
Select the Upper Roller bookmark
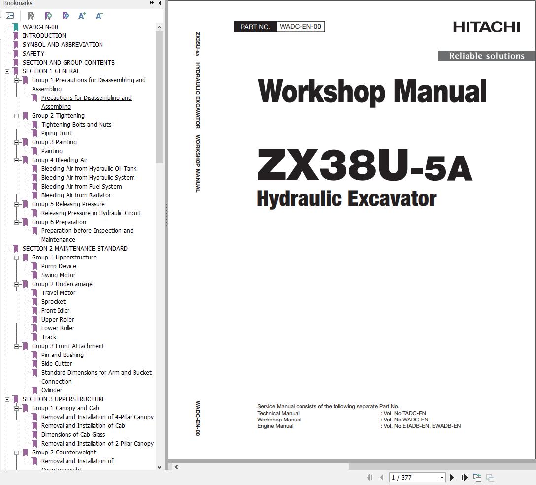[58, 320]
